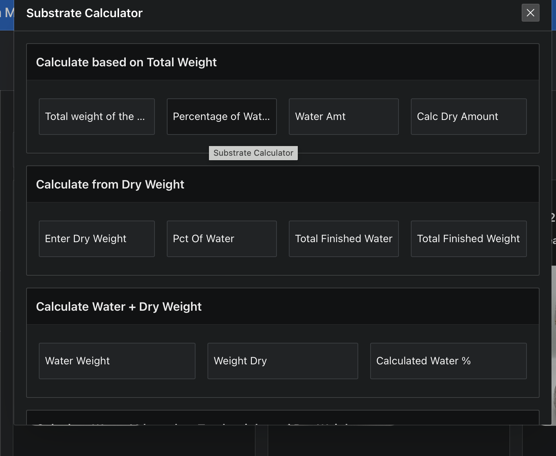556x456 pixels.
Task: Click inside the Enter Dry Weight box
Action: coord(96,238)
